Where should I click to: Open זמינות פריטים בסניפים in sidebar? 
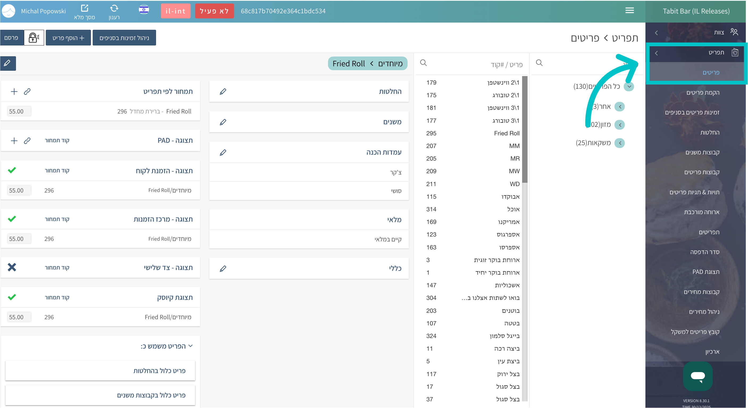pyautogui.click(x=692, y=112)
